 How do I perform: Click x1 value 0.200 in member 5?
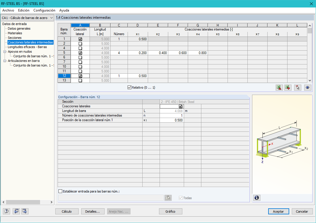click(138, 53)
